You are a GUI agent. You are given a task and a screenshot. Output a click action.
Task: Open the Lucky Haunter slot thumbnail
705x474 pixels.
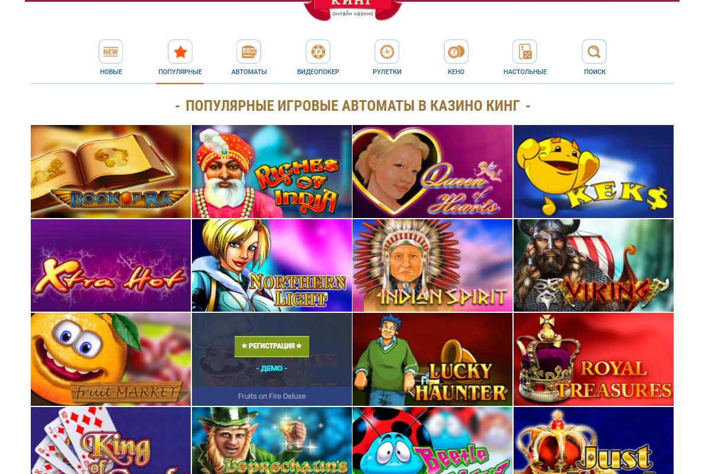click(x=432, y=359)
